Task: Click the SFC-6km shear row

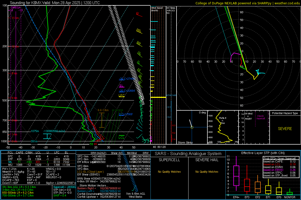Action: (114, 166)
